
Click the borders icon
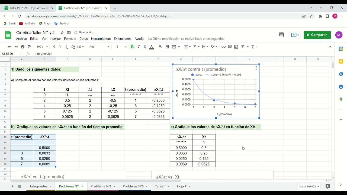tap(167, 47)
